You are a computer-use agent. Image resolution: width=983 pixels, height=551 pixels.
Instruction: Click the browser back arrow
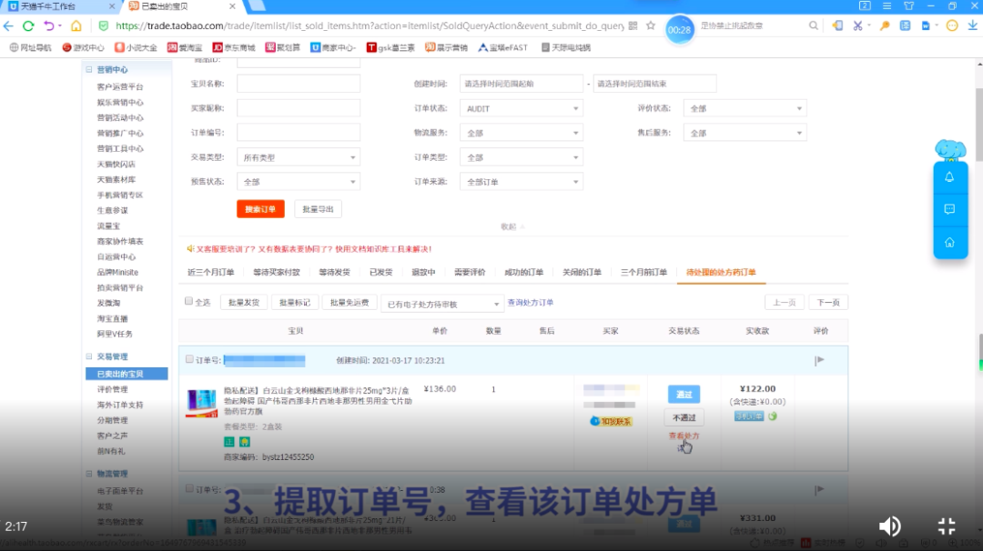click(x=8, y=25)
